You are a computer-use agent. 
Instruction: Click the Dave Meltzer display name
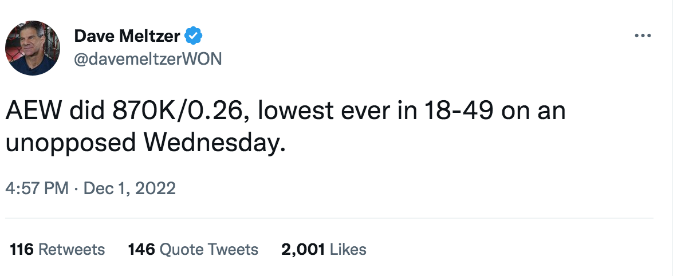127,37
